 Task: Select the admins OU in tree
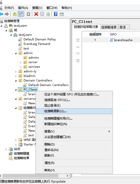click(34, 58)
